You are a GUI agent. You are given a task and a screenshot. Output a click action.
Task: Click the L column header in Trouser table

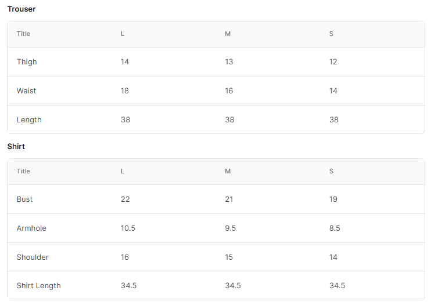(x=123, y=34)
